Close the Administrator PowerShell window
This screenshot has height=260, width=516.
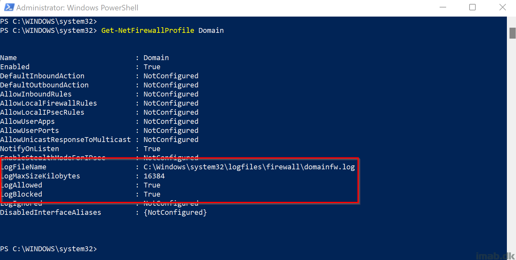(502, 7)
